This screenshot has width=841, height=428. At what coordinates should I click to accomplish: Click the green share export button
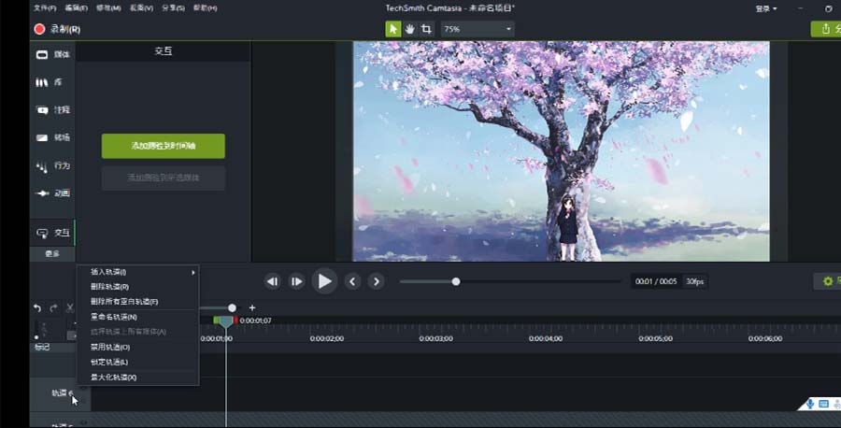(826, 29)
